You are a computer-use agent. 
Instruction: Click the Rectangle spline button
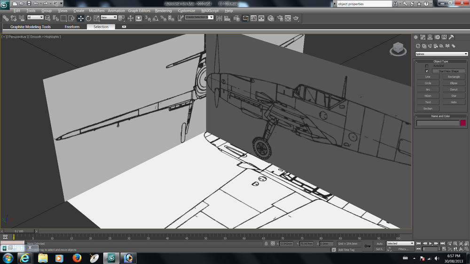(x=454, y=77)
